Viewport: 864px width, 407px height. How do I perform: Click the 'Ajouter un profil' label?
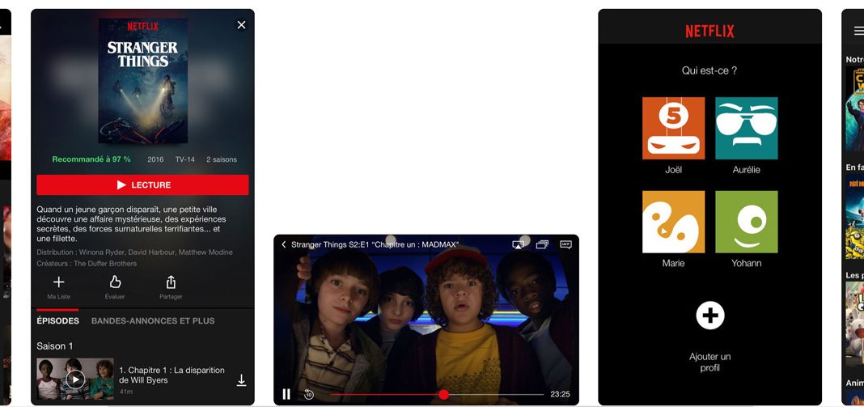[709, 362]
